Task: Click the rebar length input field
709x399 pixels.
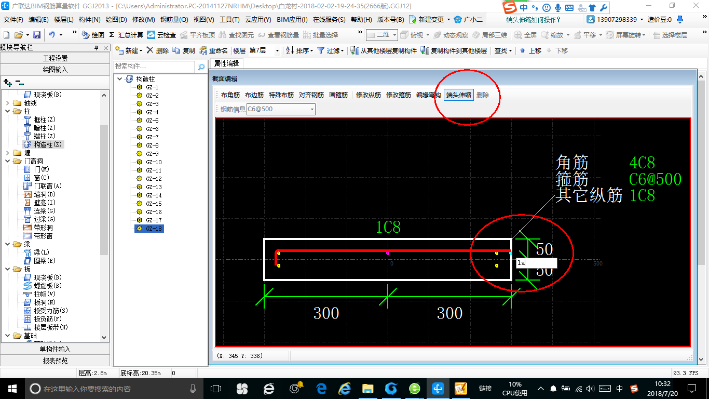Action: [536, 263]
